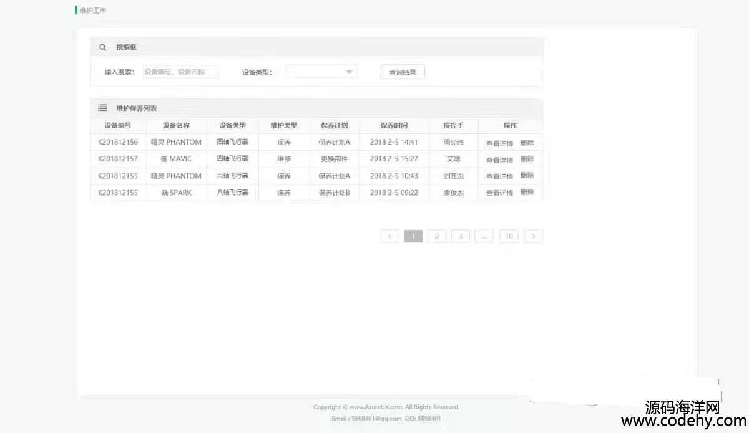Click operator name 刘旺龙
The width and height of the screenshot is (749, 433).
(x=453, y=176)
